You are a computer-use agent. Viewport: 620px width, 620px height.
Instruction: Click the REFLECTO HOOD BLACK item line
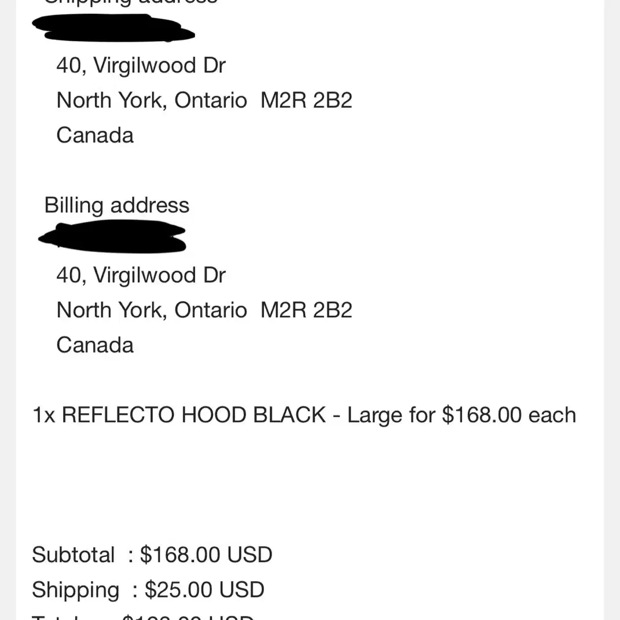(x=304, y=415)
